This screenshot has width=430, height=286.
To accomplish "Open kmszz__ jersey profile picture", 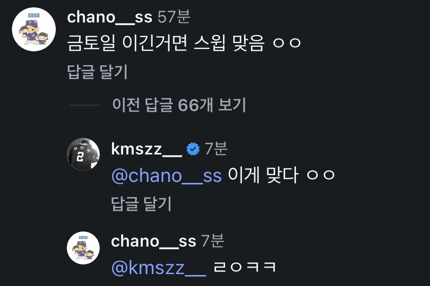I will (x=83, y=154).
